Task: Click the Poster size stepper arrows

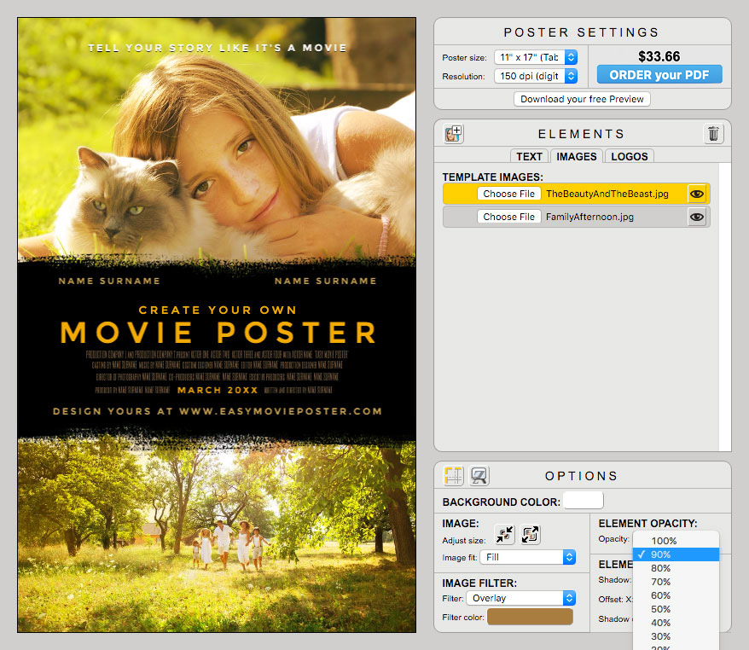Action: click(x=570, y=57)
